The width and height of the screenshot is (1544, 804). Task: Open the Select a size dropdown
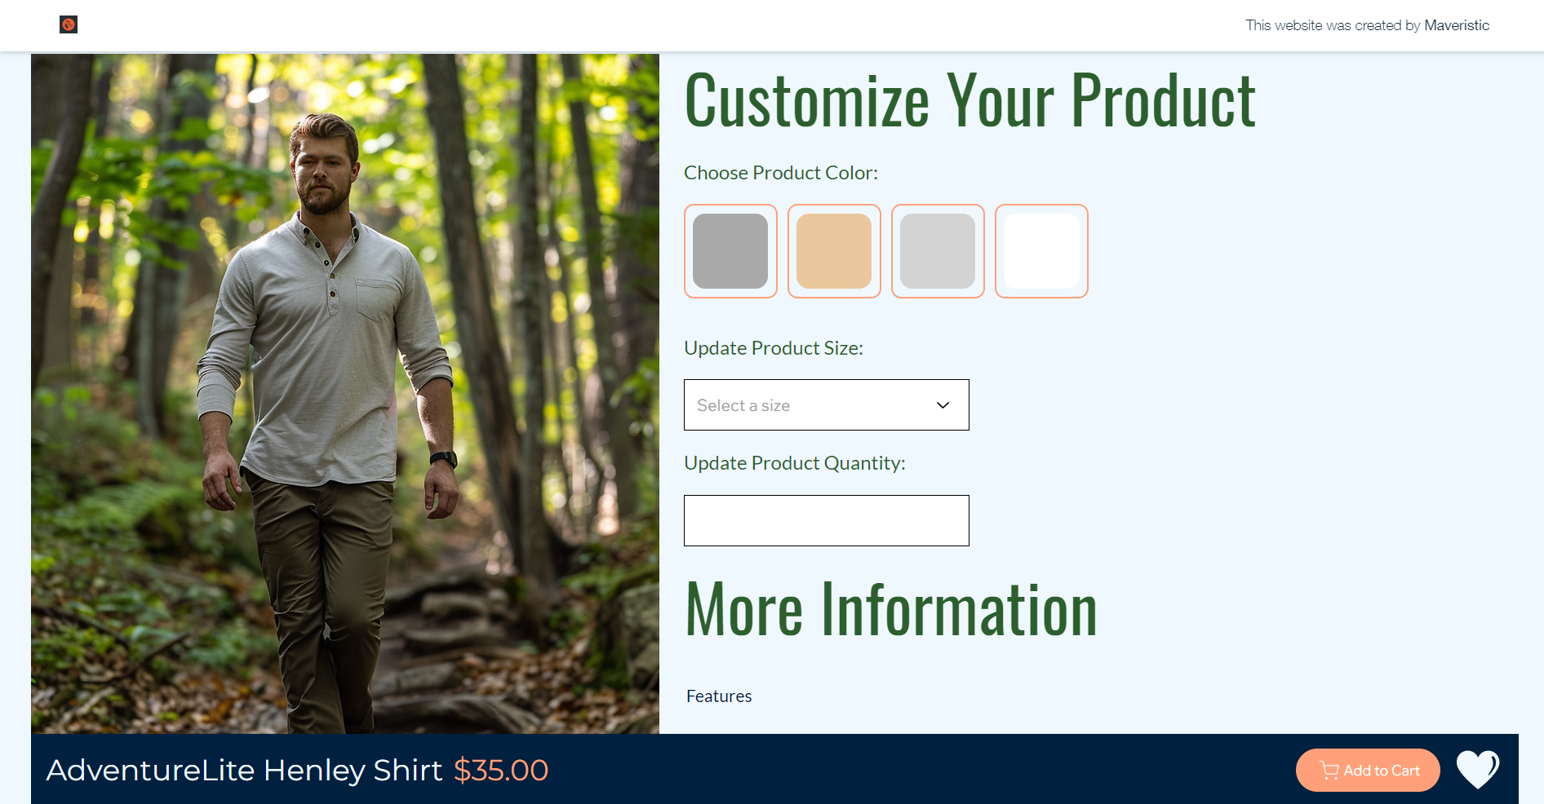coord(827,405)
